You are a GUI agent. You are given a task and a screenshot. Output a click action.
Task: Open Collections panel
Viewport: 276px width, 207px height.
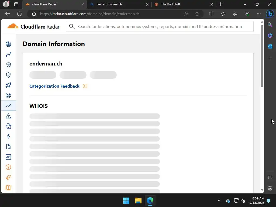pyautogui.click(x=235, y=14)
